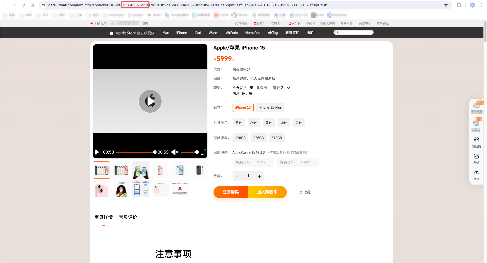Select the black iPhone side view thumbnail
Screen dimensions: 487x263
point(200,170)
